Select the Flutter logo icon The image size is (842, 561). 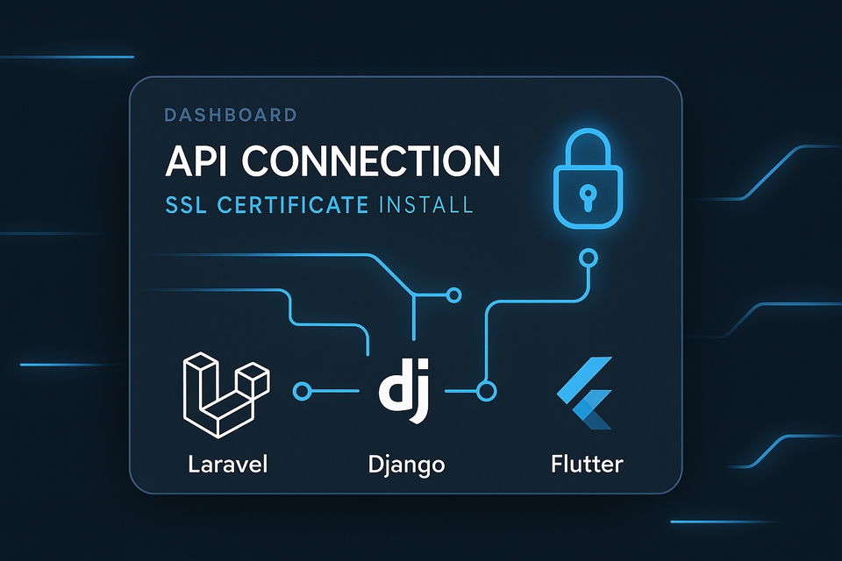[x=585, y=393]
